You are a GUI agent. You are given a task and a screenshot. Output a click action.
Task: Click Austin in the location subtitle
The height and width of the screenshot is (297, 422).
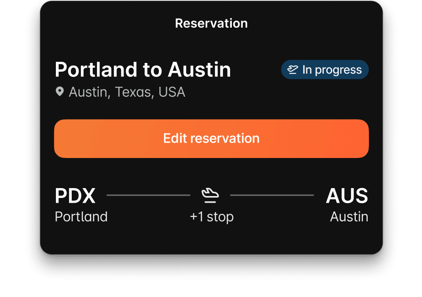point(89,92)
